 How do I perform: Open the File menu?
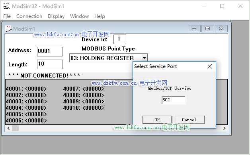coord(7,16)
